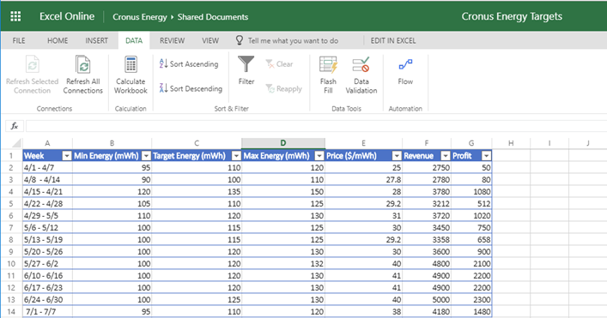Click the fx insert function button
The height and width of the screenshot is (318, 607).
click(15, 126)
